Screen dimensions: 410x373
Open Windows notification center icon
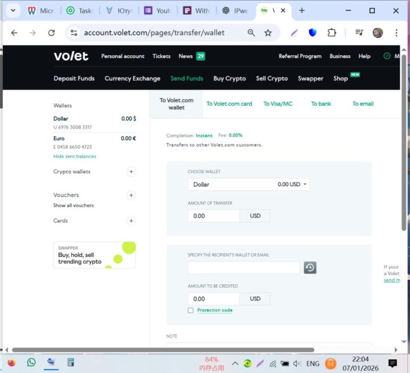coord(392,363)
